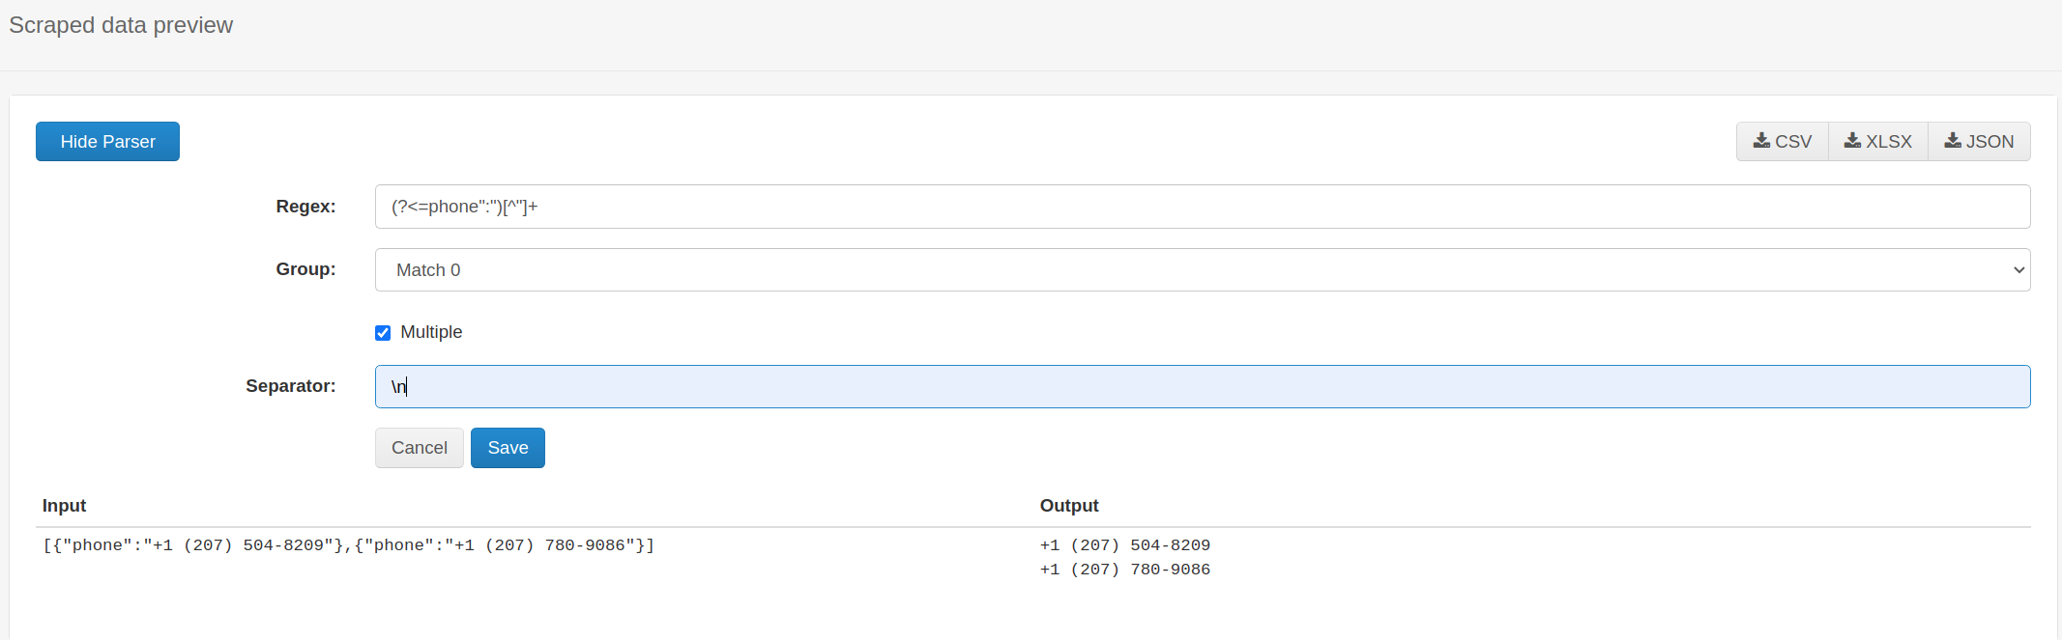Uncheck the Multiple checkbox
This screenshot has height=640, width=2062.
tap(383, 333)
